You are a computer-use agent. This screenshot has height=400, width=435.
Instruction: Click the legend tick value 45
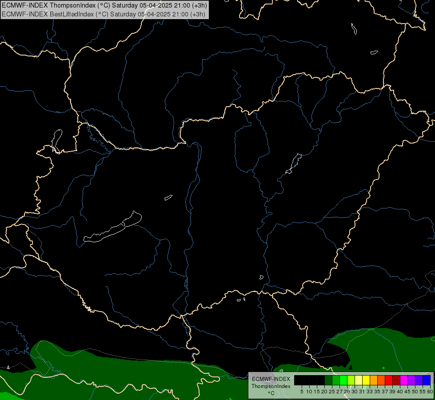pos(407,392)
